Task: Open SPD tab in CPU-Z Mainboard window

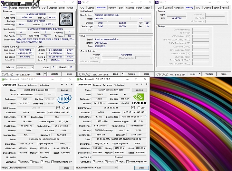Action: click(121, 8)
